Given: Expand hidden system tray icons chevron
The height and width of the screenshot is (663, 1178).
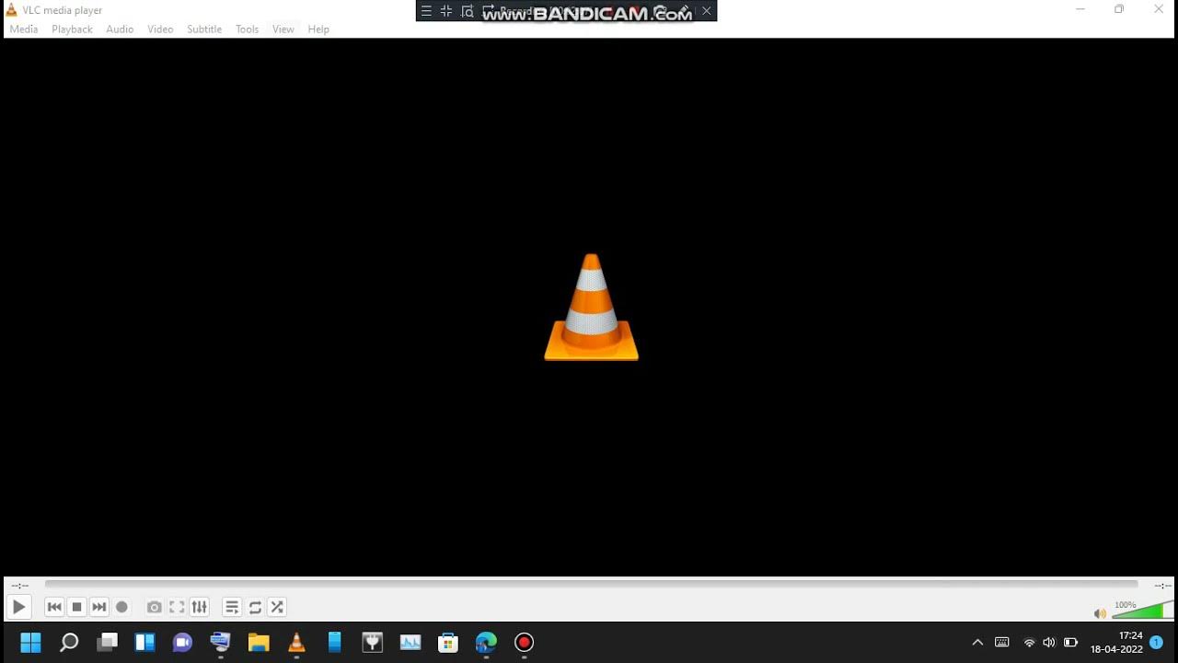Looking at the screenshot, I should pyautogui.click(x=977, y=643).
